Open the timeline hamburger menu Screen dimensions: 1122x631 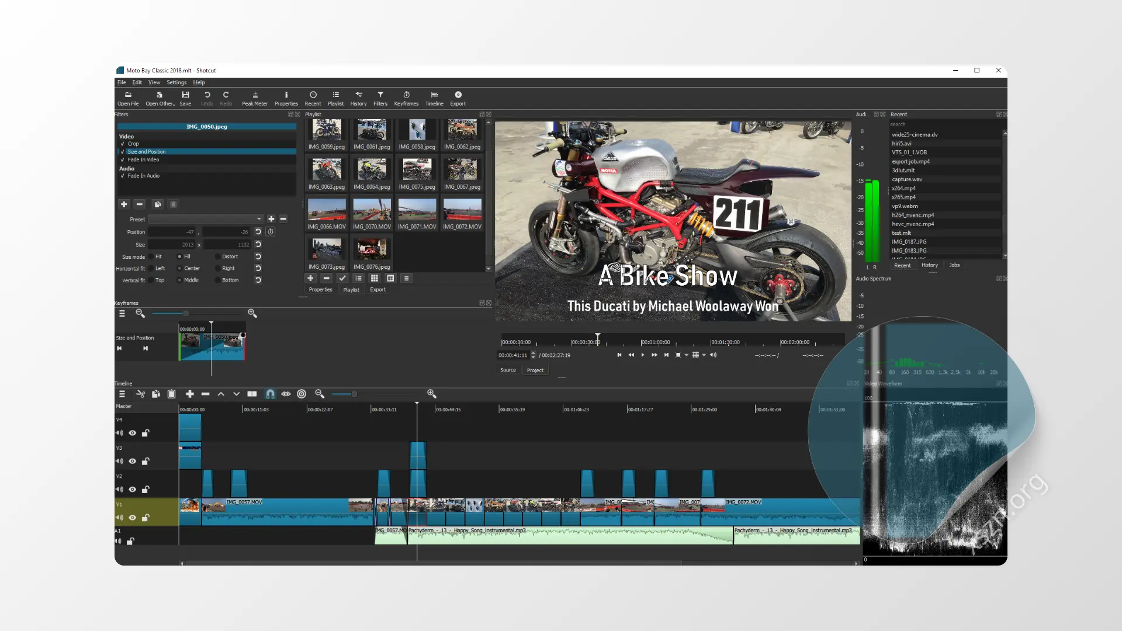click(x=122, y=394)
